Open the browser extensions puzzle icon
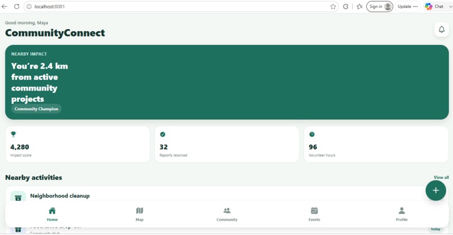This screenshot has width=453, height=235. tap(346, 6)
